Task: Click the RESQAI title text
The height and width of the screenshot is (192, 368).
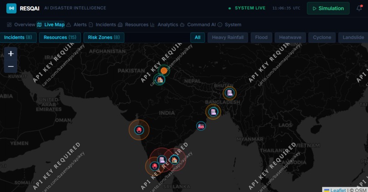Action: 30,9
